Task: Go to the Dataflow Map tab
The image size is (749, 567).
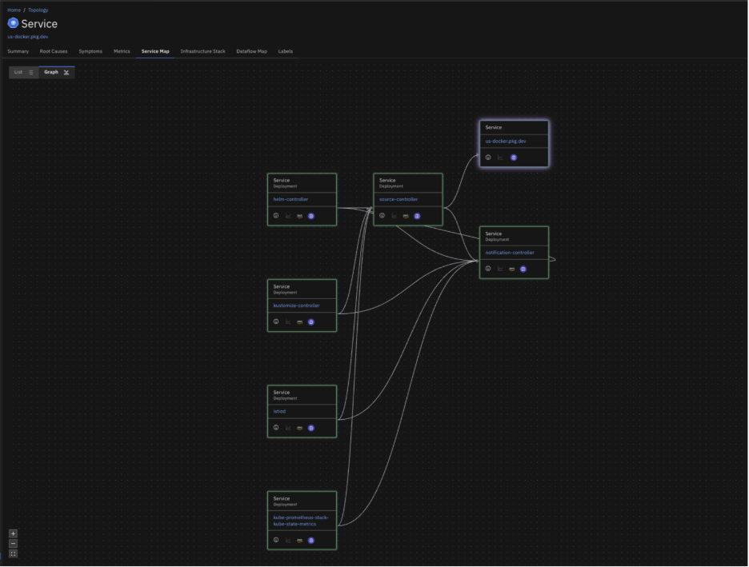Action: point(251,51)
